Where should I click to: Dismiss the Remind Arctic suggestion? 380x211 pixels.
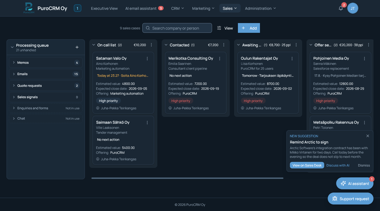click(364, 165)
